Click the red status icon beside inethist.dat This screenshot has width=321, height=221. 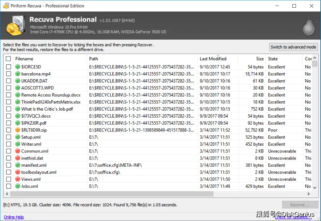pos(18,158)
